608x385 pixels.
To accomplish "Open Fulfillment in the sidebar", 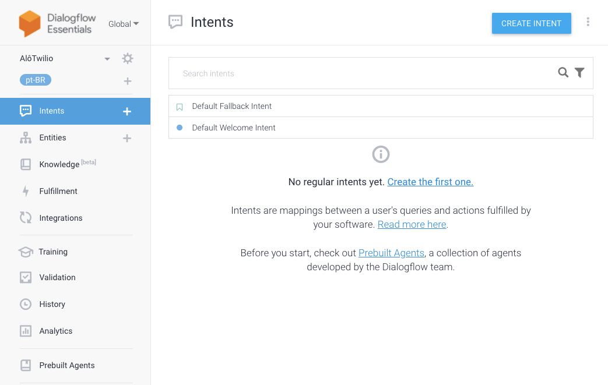I will pyautogui.click(x=58, y=191).
